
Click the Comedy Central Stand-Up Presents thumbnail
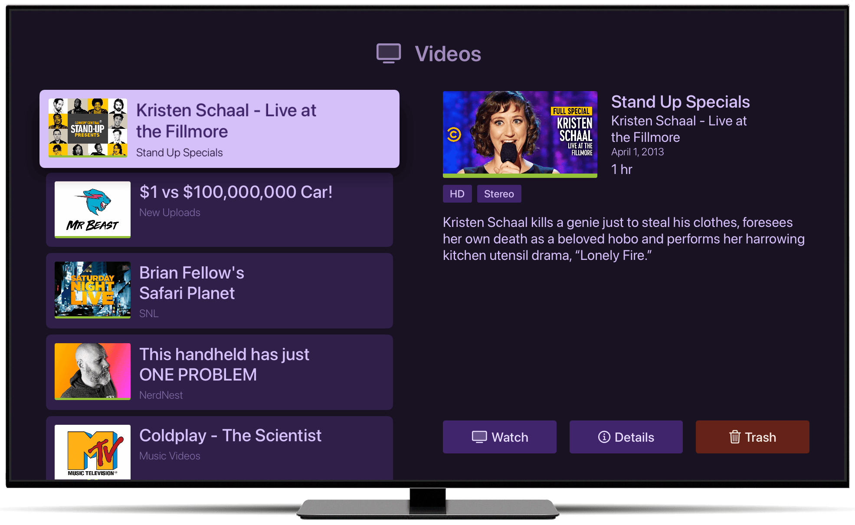coord(88,128)
